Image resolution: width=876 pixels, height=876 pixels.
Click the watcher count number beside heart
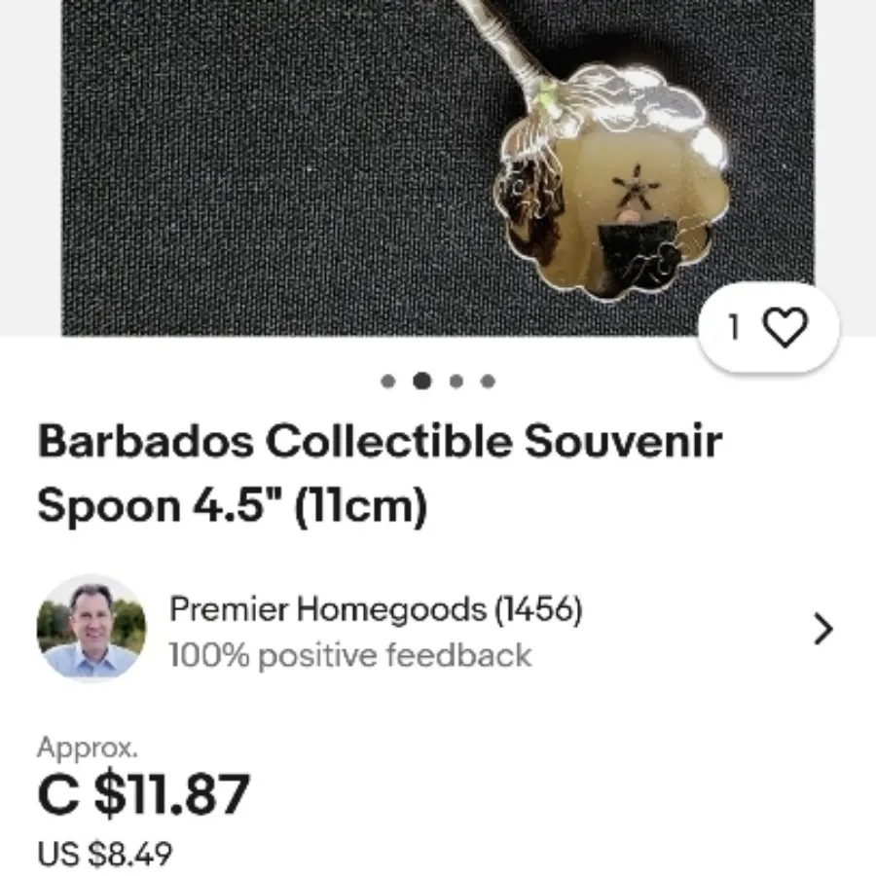(x=734, y=327)
